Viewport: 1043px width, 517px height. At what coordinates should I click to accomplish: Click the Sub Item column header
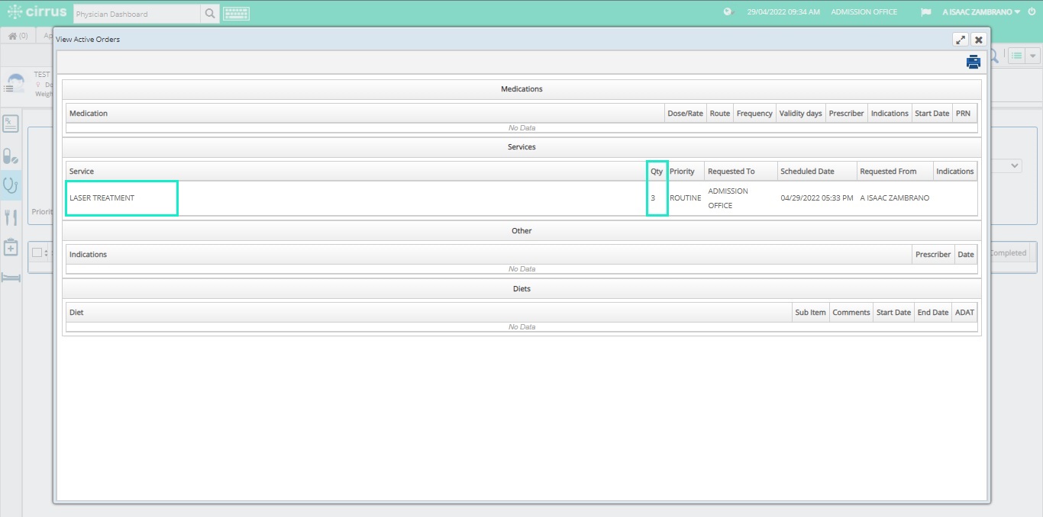tap(810, 313)
